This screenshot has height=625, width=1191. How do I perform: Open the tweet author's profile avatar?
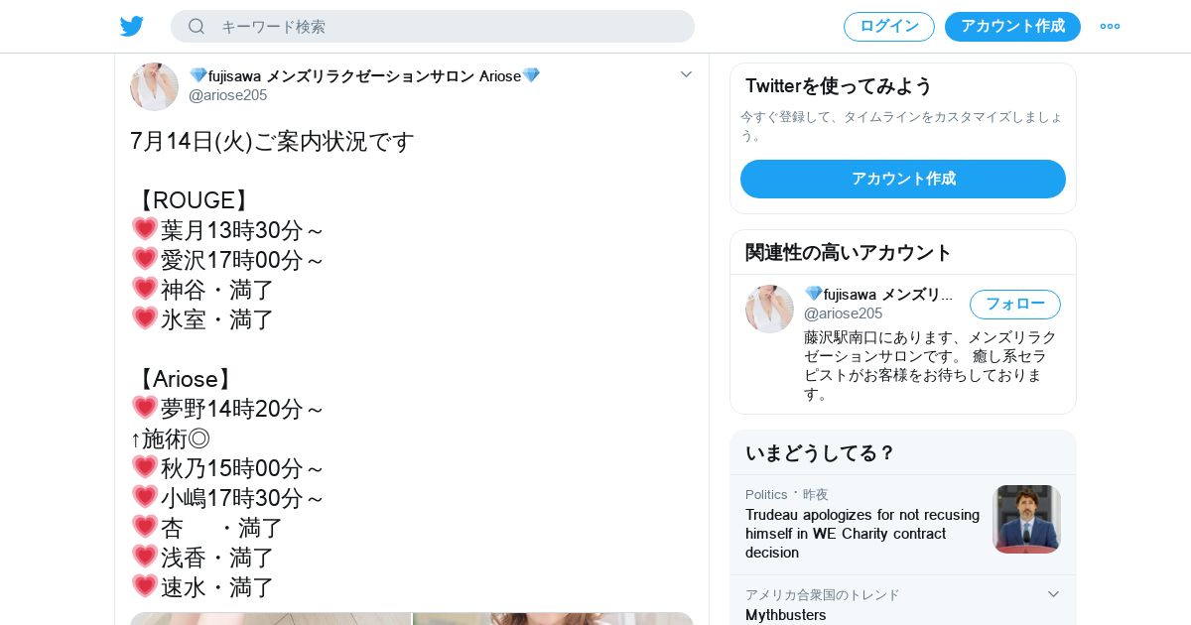[154, 86]
